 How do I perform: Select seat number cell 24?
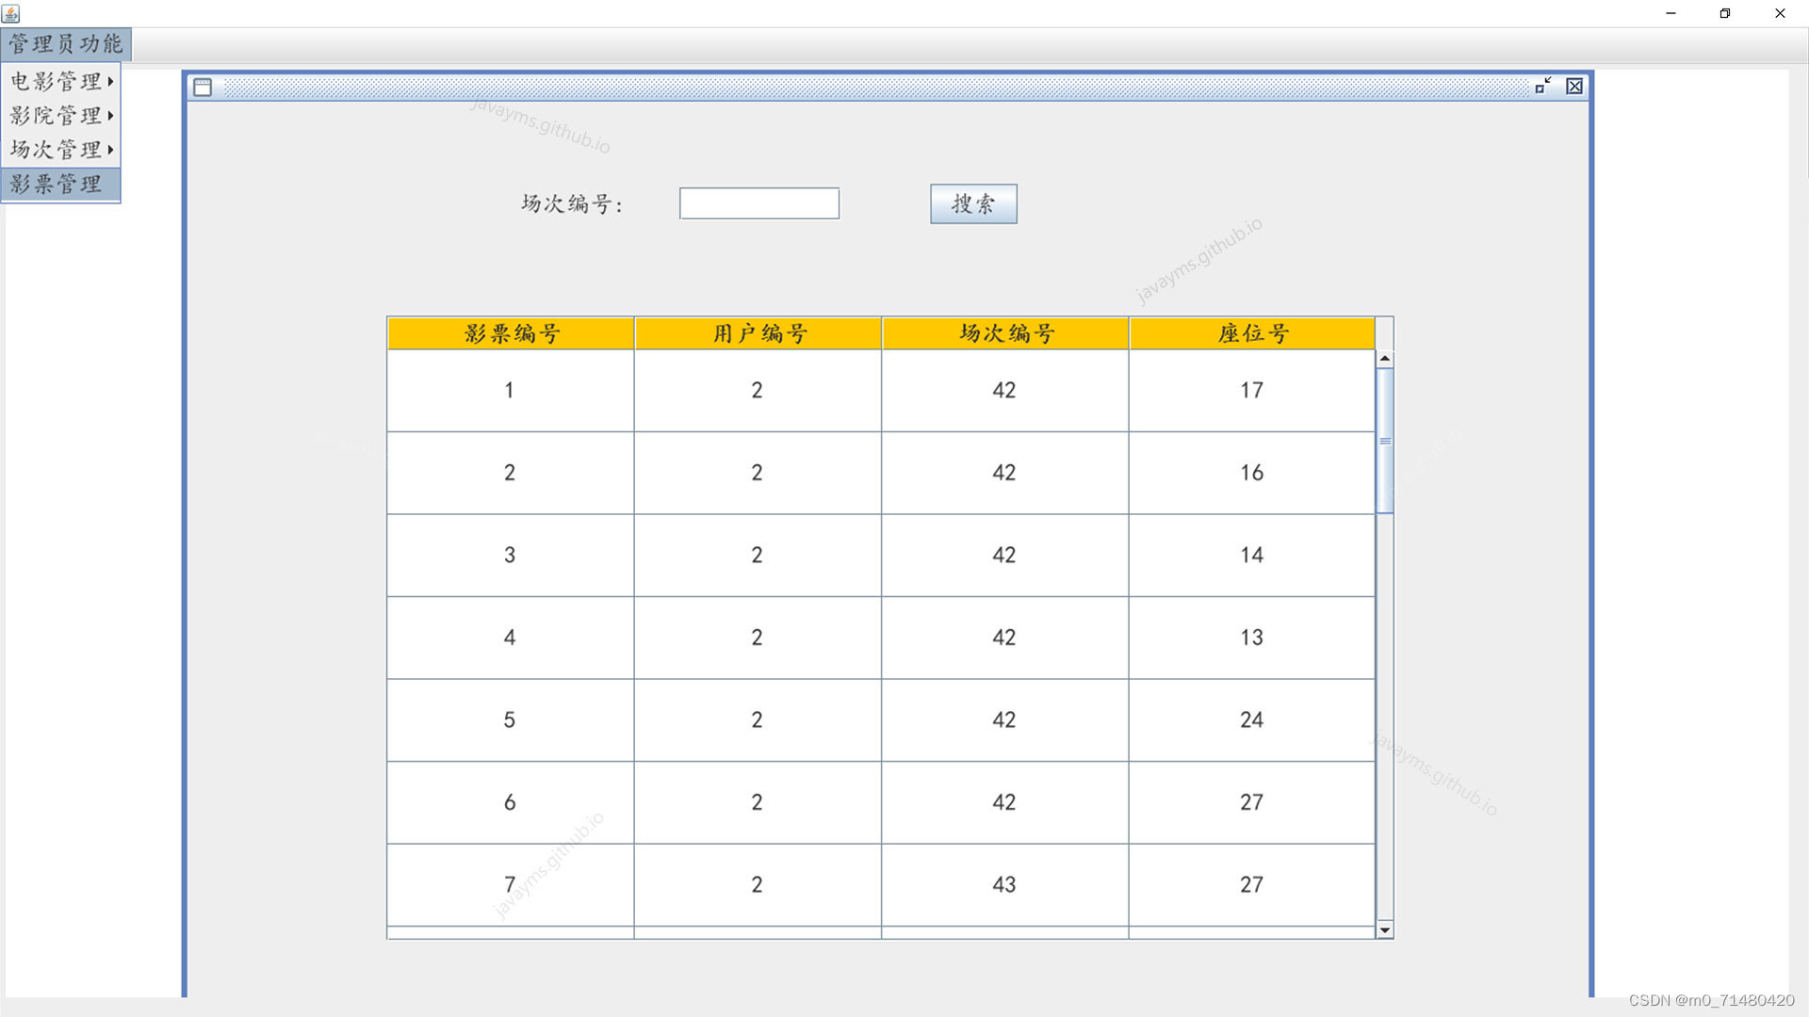point(1252,720)
